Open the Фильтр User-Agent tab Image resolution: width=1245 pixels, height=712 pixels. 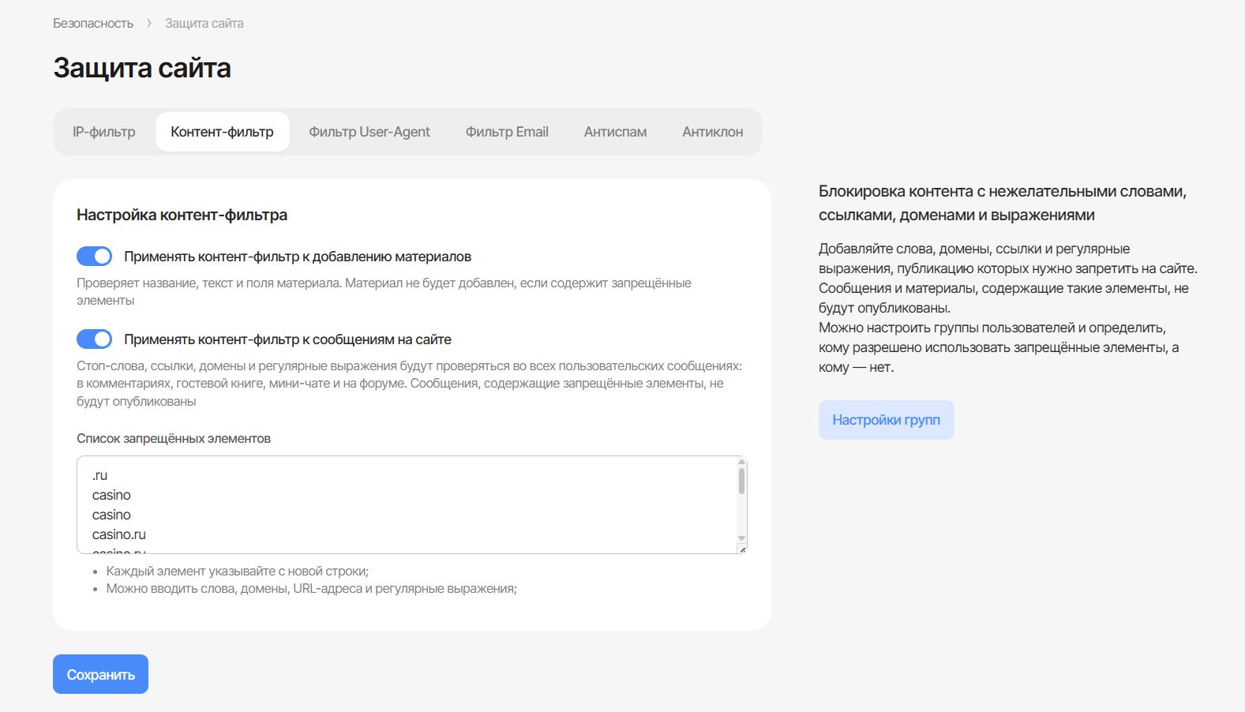pyautogui.click(x=369, y=132)
